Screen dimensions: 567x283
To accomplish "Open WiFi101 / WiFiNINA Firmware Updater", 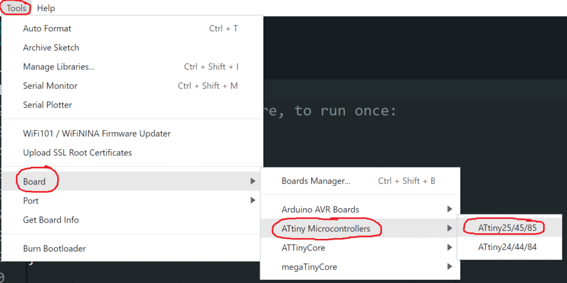I will pyautogui.click(x=97, y=133).
